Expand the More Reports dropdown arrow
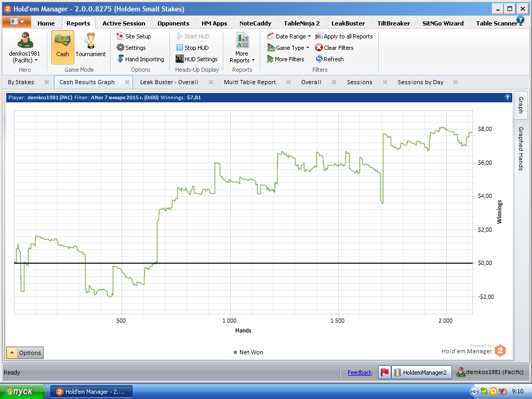This screenshot has height=399, width=532. [x=253, y=60]
